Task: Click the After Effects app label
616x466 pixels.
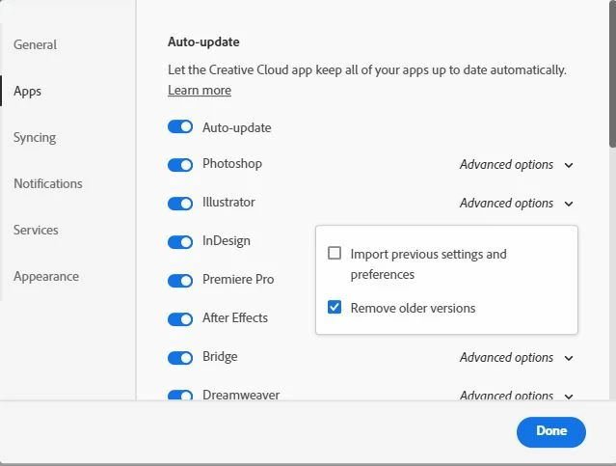Action: 235,317
